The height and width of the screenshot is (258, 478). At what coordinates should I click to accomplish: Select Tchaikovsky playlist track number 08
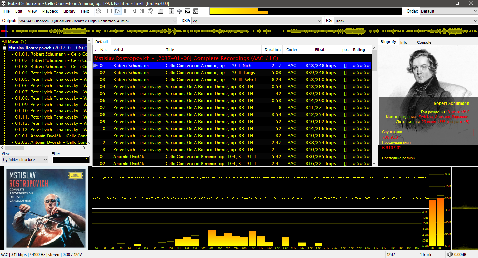(x=232, y=115)
